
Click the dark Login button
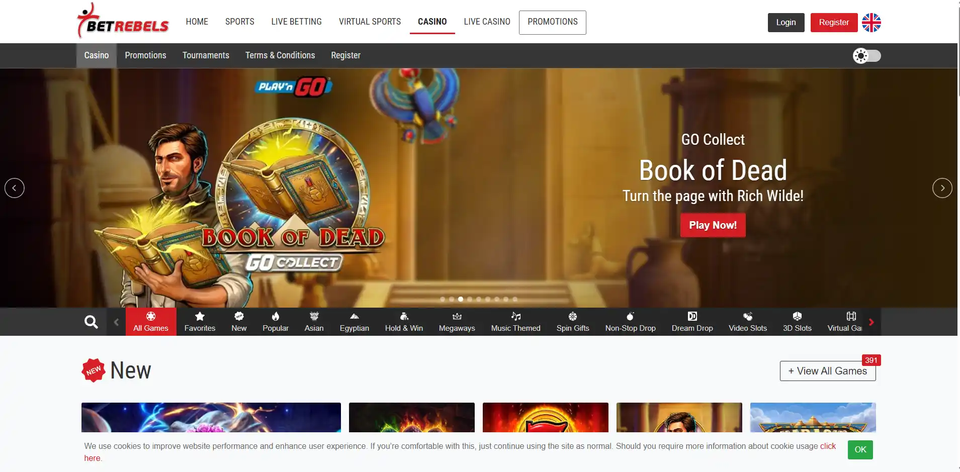786,23
